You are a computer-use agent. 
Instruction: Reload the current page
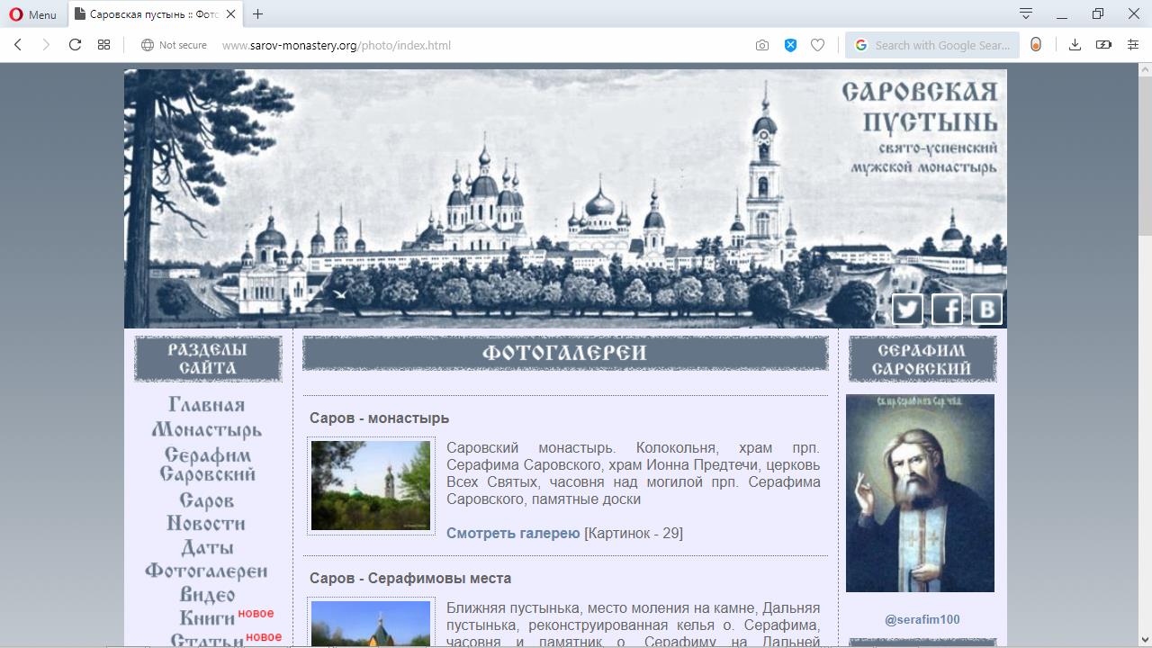tap(75, 45)
